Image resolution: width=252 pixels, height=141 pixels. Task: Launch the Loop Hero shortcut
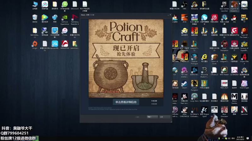point(194,97)
